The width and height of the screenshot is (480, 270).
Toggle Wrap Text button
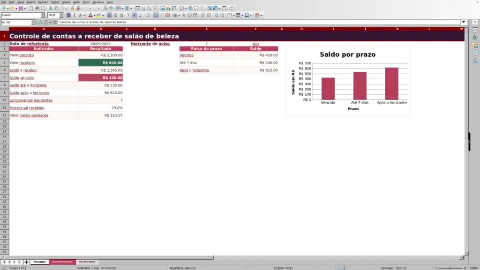[x=148, y=15]
